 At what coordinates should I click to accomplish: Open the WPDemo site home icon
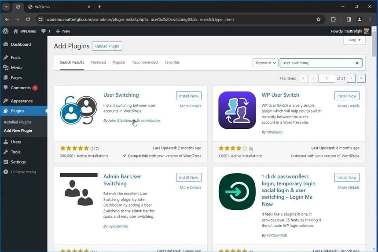(16, 31)
